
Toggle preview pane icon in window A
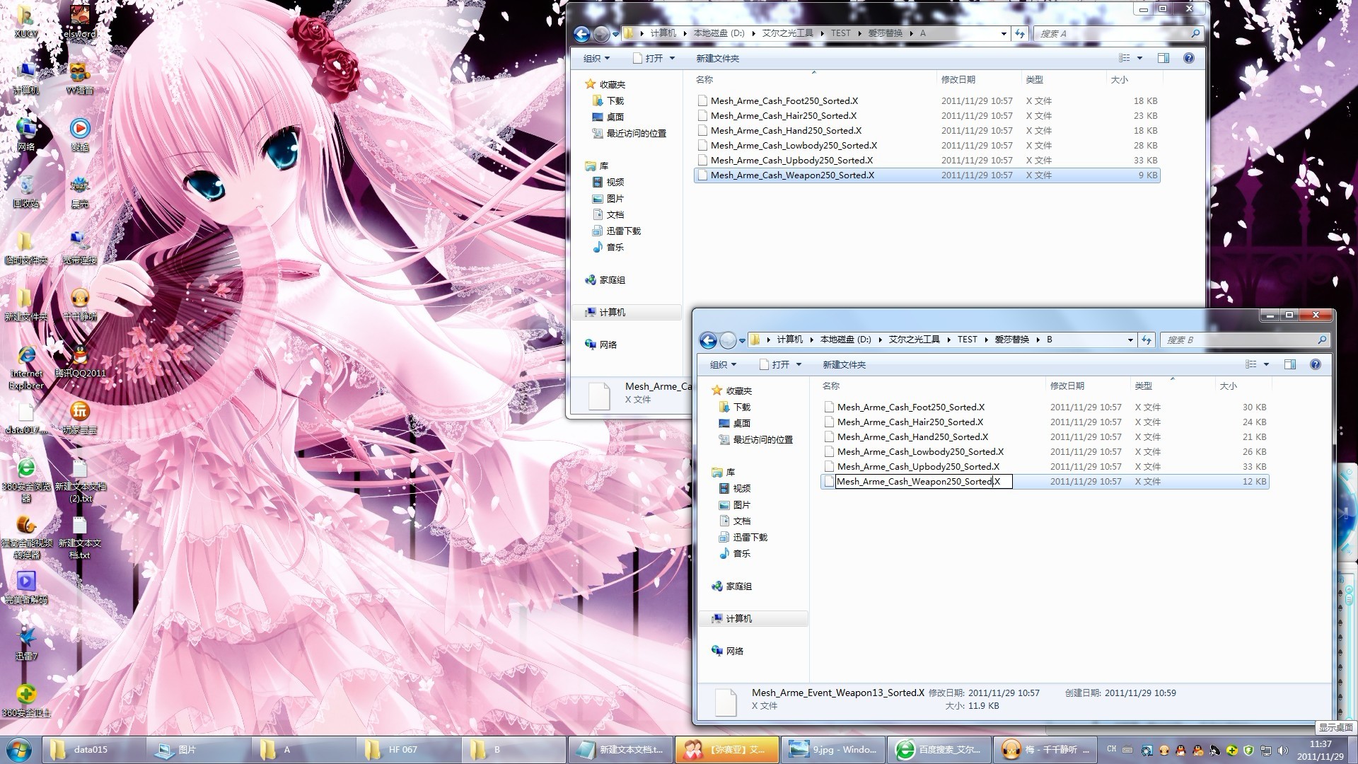coord(1163,58)
